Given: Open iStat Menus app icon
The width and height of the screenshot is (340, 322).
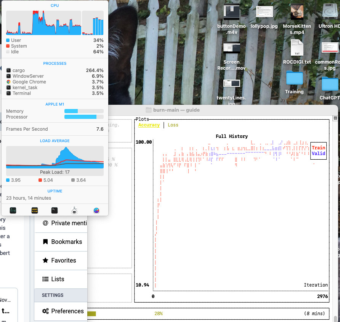Looking at the screenshot, I should (x=96, y=210).
